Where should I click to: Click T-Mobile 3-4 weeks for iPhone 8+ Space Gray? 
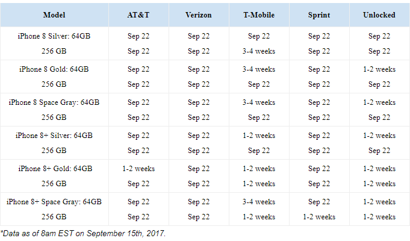click(259, 202)
